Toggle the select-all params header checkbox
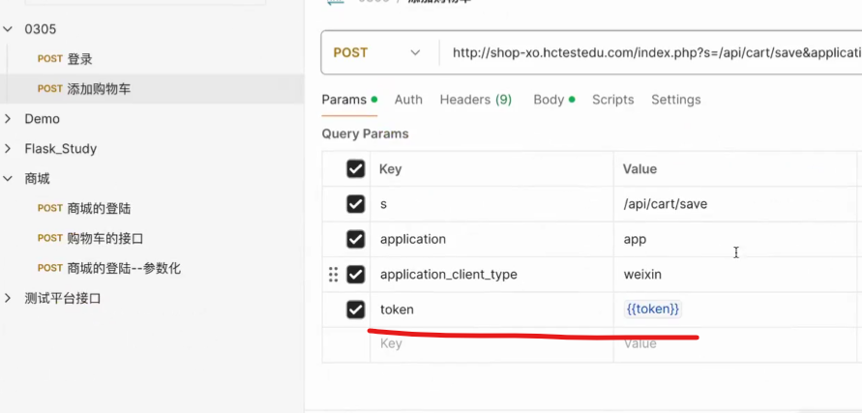Image resolution: width=862 pixels, height=413 pixels. point(356,169)
